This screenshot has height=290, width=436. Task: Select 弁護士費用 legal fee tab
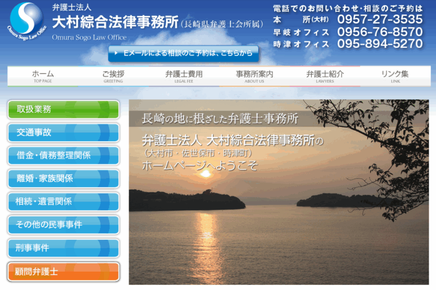click(184, 76)
